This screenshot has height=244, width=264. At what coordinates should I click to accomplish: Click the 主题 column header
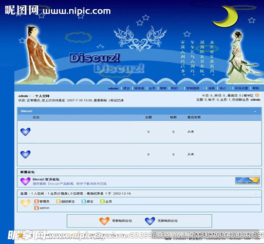click(149, 117)
